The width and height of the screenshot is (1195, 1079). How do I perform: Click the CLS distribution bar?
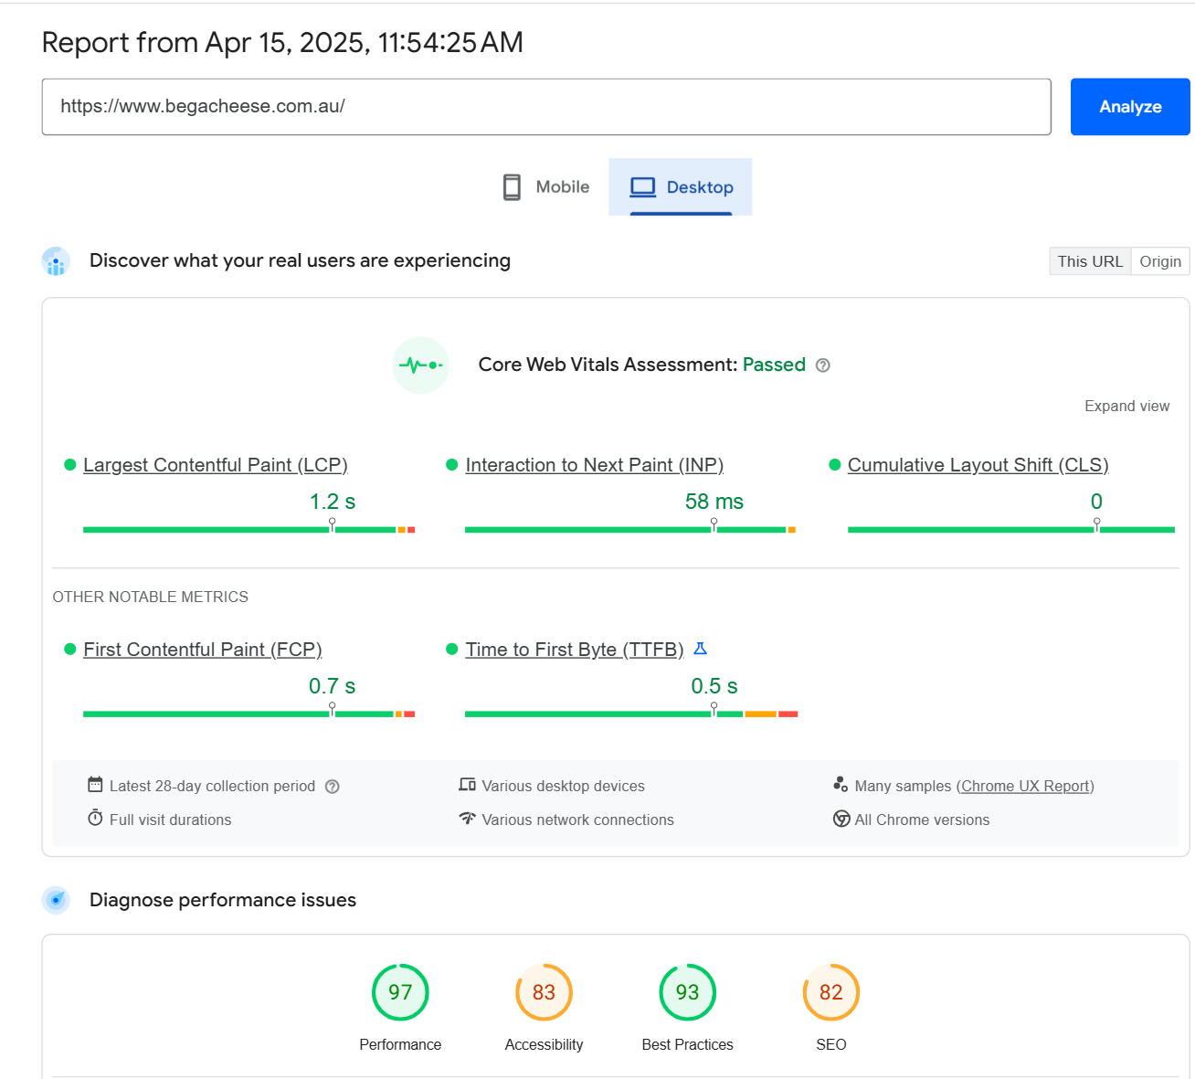[x=1011, y=530]
